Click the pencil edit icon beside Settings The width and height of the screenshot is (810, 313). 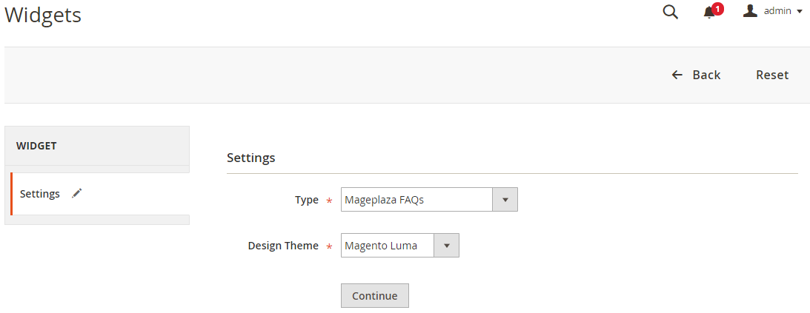point(77,193)
